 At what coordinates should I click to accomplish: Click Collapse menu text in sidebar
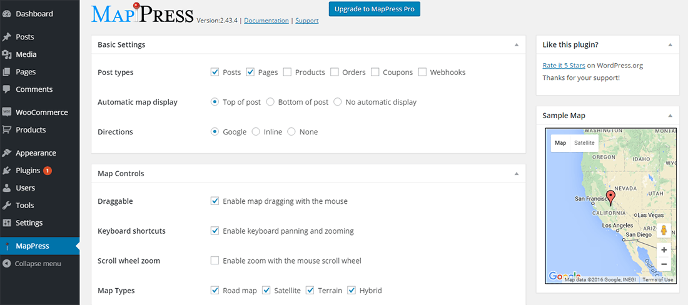38,264
